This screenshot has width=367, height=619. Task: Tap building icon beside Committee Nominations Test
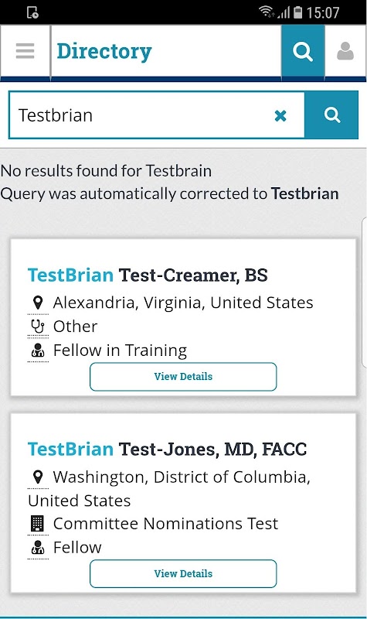[x=37, y=524]
